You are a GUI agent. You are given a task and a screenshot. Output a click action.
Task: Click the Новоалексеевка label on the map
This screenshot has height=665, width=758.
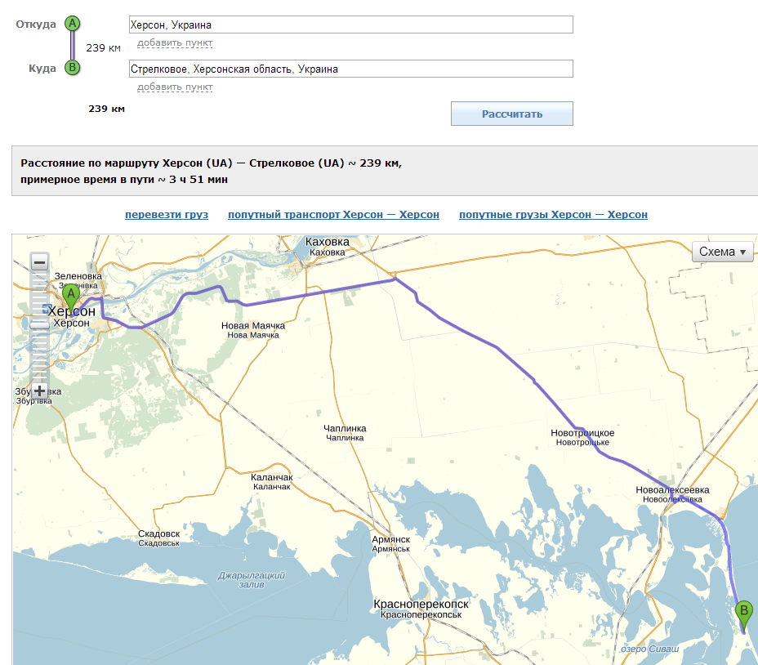672,494
